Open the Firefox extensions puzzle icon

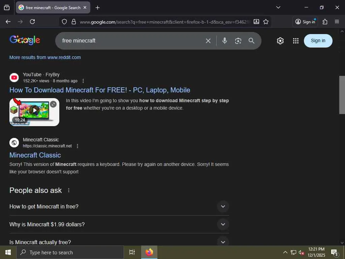coord(325,22)
